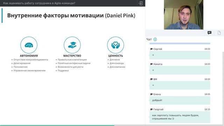Click the scroll-down arrow next to Чат

(155, 39)
